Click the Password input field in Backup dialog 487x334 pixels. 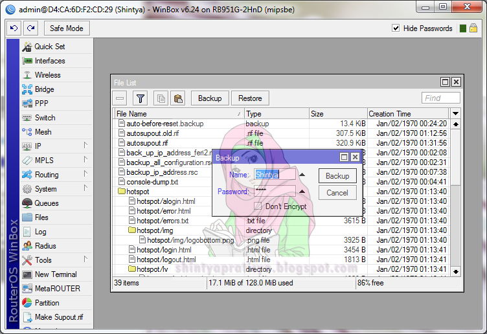(x=275, y=191)
